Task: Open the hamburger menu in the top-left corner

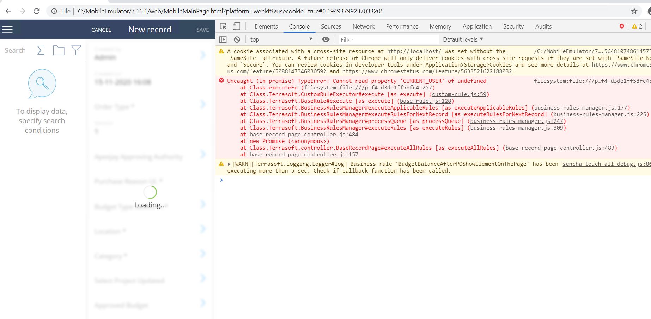Action: tap(7, 29)
